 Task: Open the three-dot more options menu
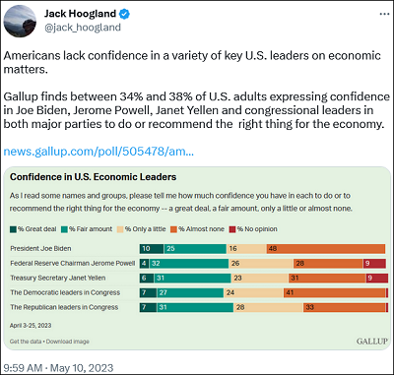click(384, 14)
